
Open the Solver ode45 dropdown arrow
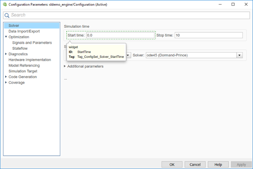coord(239,55)
